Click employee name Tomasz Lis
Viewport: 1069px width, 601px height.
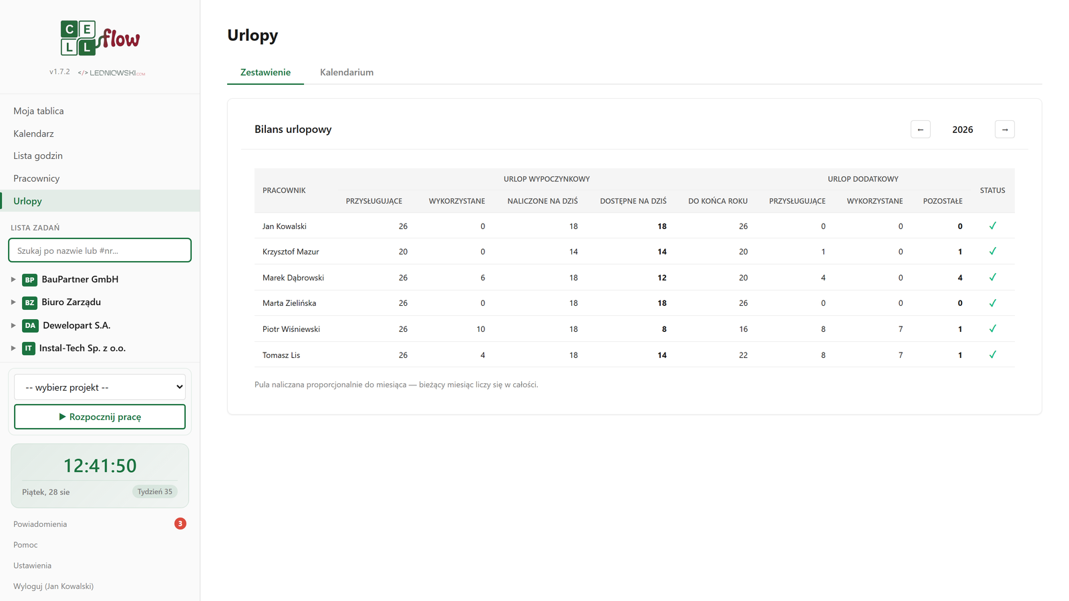[281, 355]
